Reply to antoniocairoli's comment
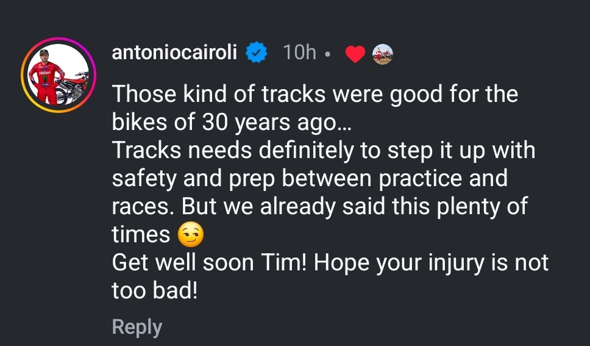590x346 pixels. pos(137,326)
